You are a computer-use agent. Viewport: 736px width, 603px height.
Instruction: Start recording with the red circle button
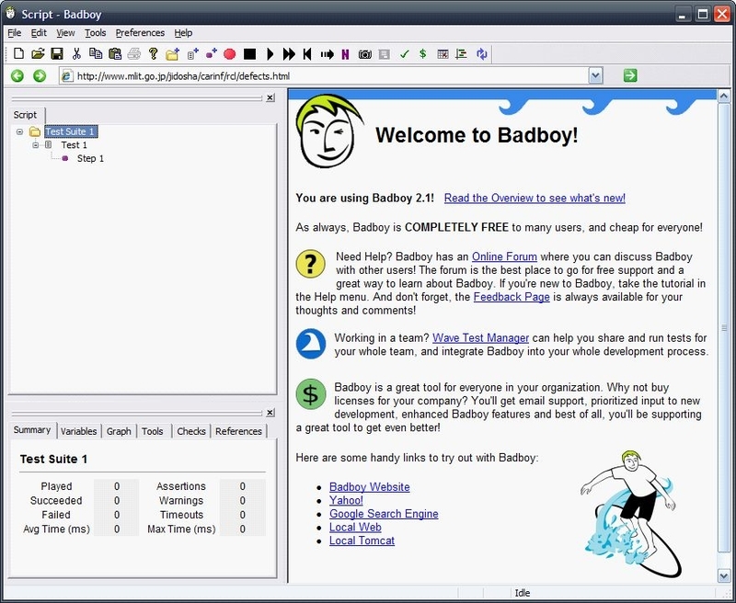tap(229, 54)
